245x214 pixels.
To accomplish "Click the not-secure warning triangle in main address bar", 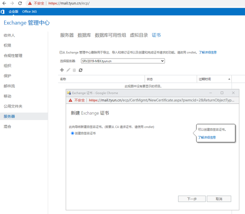I will click(30, 3).
